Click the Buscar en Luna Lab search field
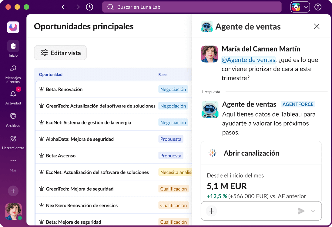The width and height of the screenshot is (332, 227). coord(191,7)
